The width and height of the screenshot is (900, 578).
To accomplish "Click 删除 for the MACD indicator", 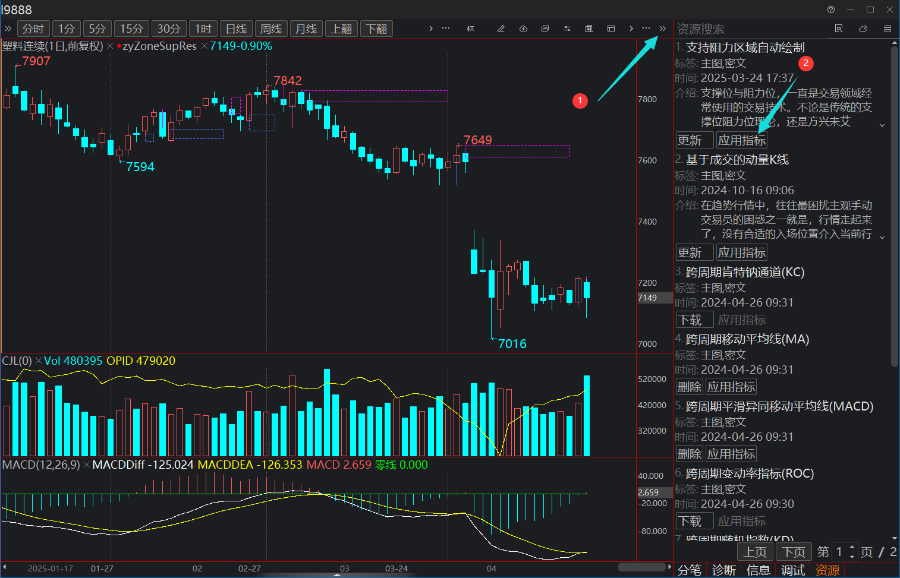I will click(x=690, y=454).
